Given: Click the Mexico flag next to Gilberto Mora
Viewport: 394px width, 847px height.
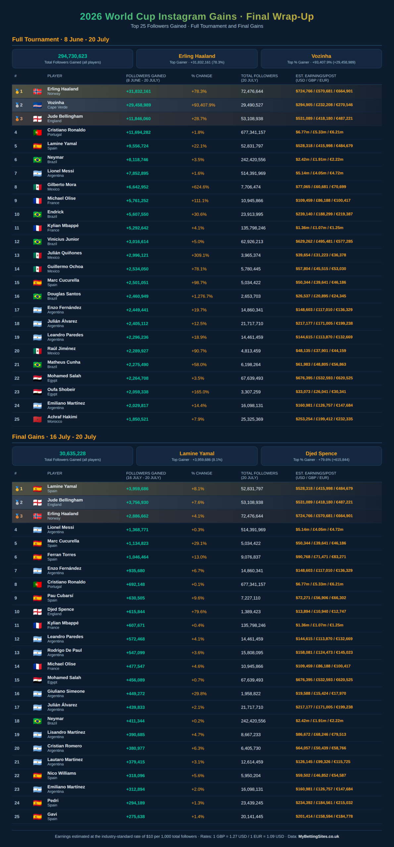Looking at the screenshot, I should coord(37,187).
